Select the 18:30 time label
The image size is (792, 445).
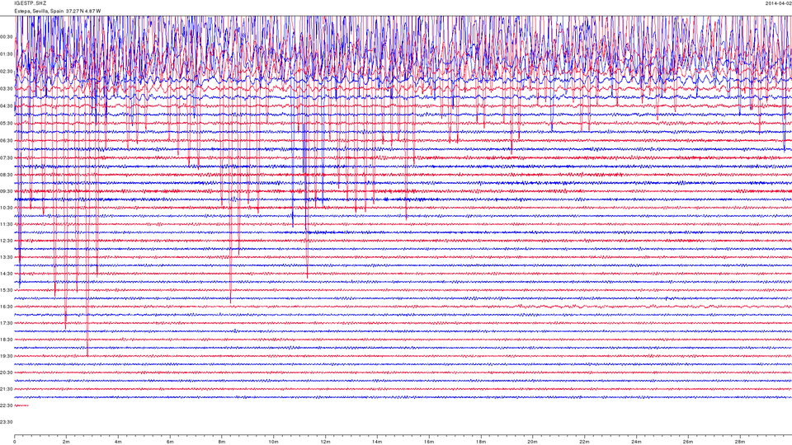tap(7, 340)
